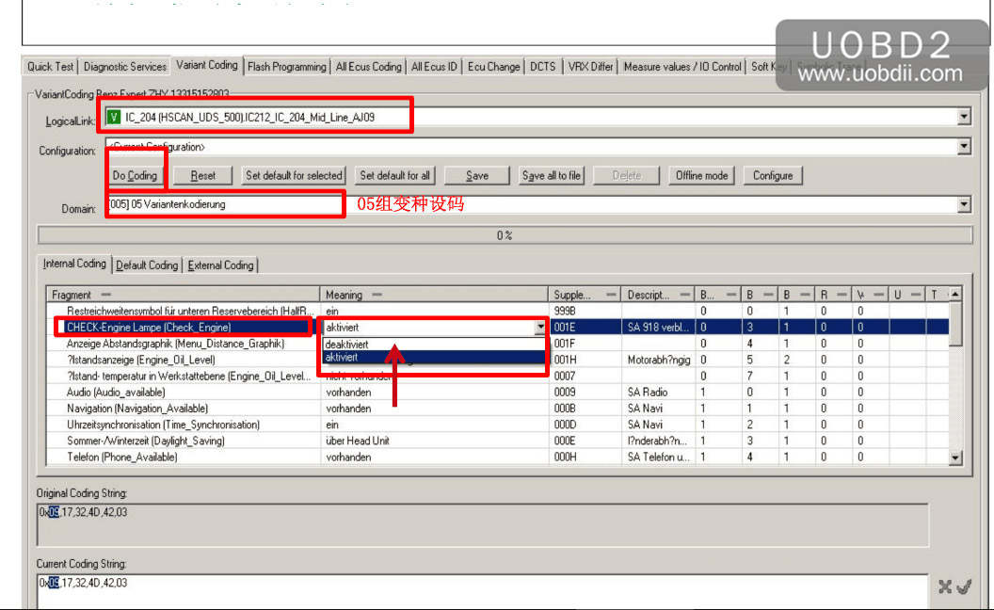Click the 'SA 918 verbl...' description cell
Screen dimensions: 994x610
pyautogui.click(x=658, y=328)
